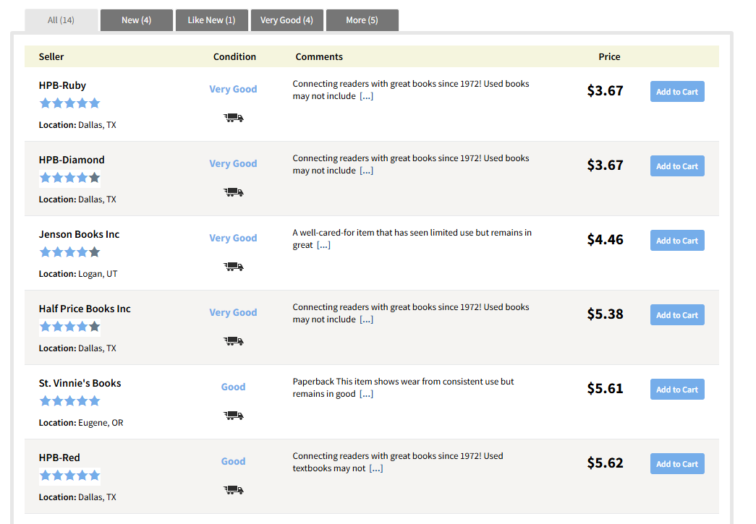Click the star rating for Jenson Books Inc
This screenshot has width=756, height=524.
pos(70,252)
